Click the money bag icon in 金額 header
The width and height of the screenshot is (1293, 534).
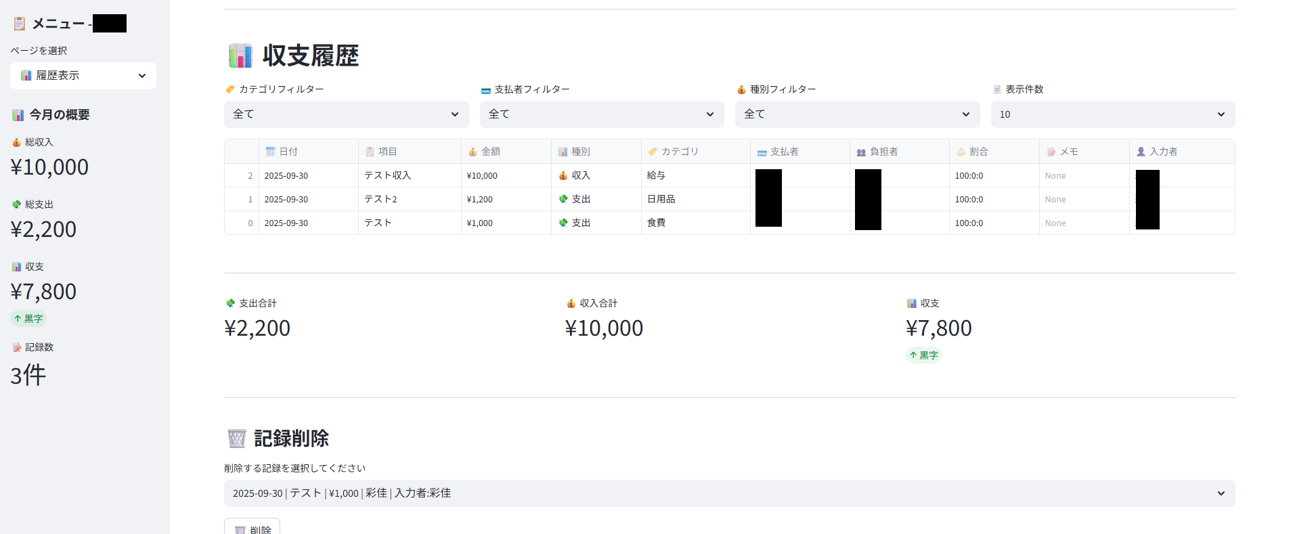pyautogui.click(x=473, y=152)
